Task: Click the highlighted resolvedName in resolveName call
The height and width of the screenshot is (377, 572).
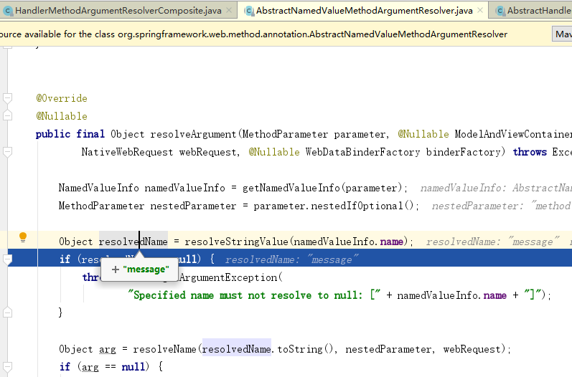Action: click(x=236, y=349)
